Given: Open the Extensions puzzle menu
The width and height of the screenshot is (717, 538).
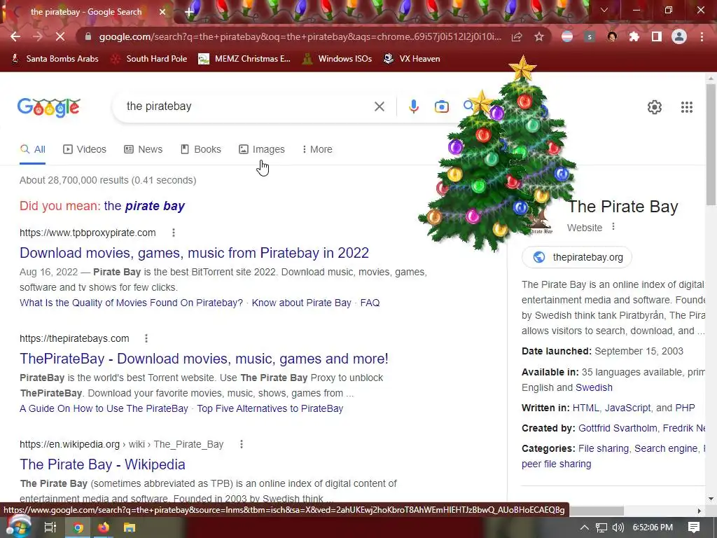Looking at the screenshot, I should click(634, 36).
